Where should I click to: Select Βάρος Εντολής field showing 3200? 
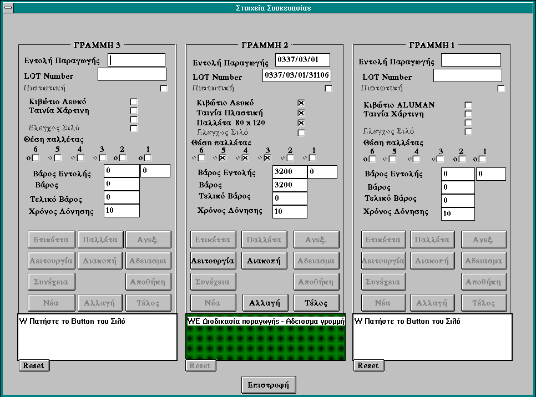[290, 172]
